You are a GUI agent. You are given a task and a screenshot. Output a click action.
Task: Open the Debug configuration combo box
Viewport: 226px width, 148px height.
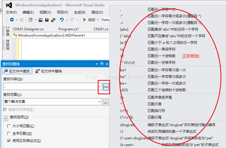click(x=105, y=20)
